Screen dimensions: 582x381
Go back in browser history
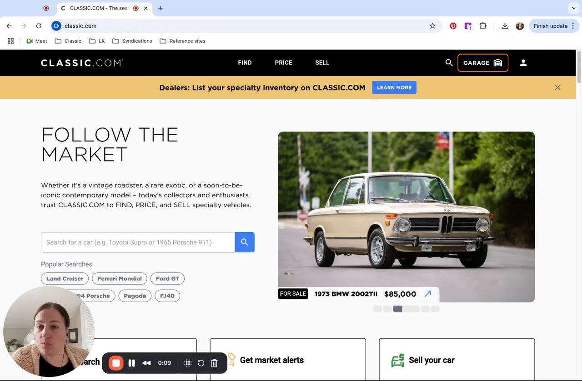pos(9,26)
